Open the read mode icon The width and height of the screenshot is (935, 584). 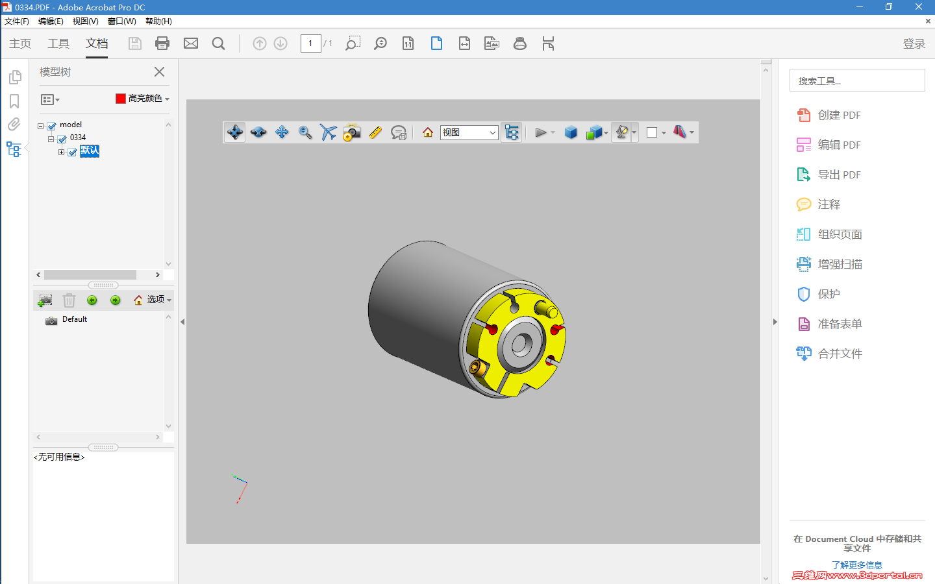click(492, 43)
